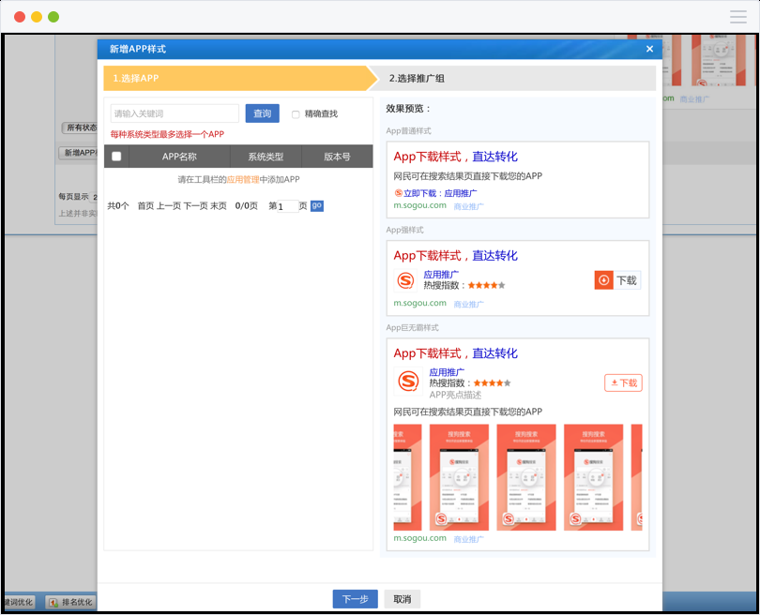
Task: Click the page number input field
Action: click(x=289, y=205)
